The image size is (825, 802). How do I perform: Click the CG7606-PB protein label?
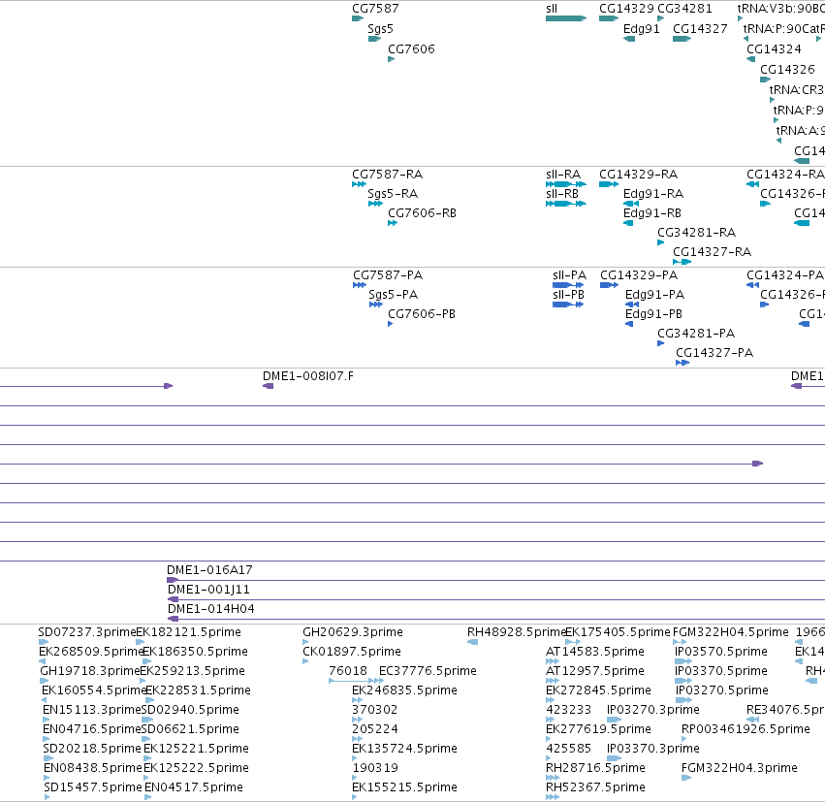[422, 314]
